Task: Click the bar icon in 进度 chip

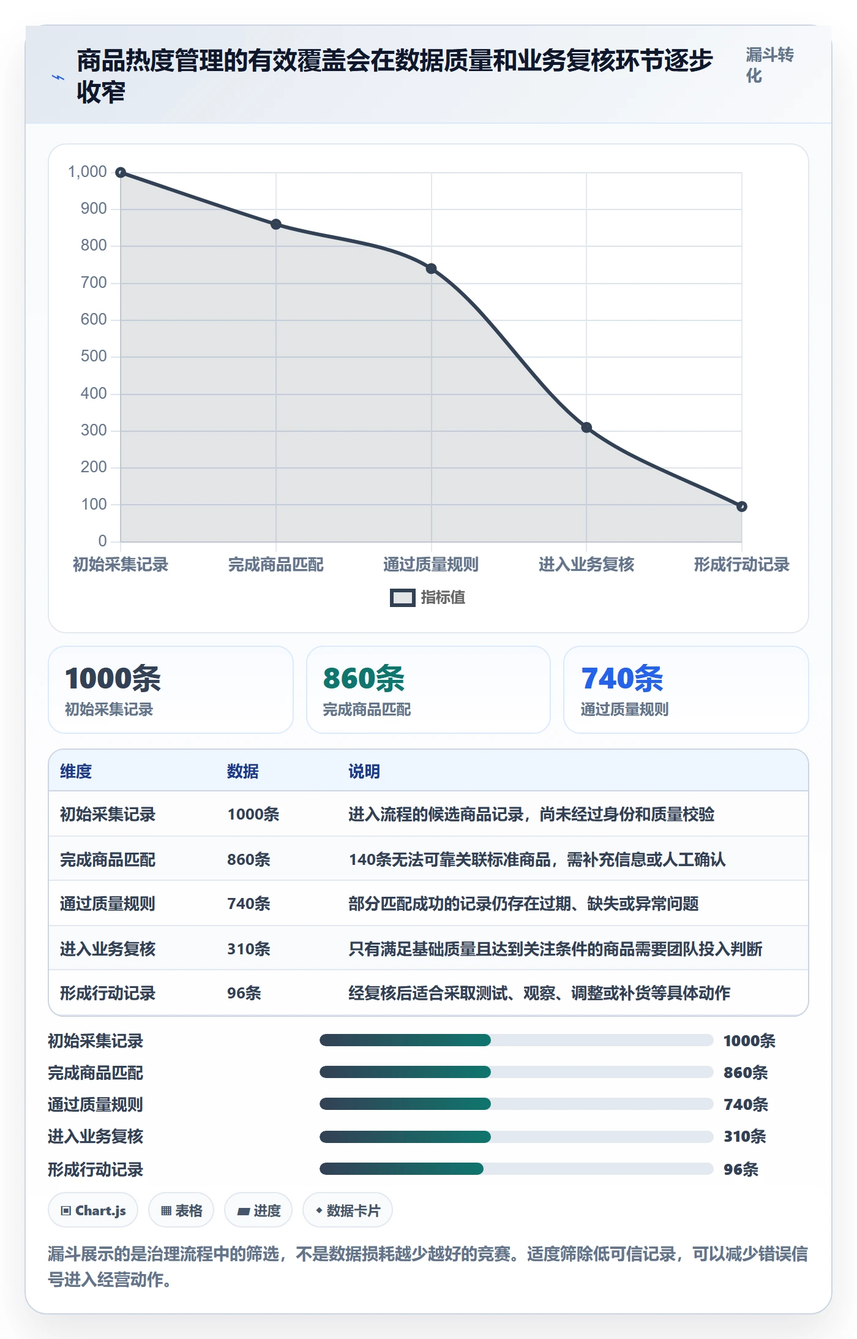Action: pyautogui.click(x=244, y=1212)
